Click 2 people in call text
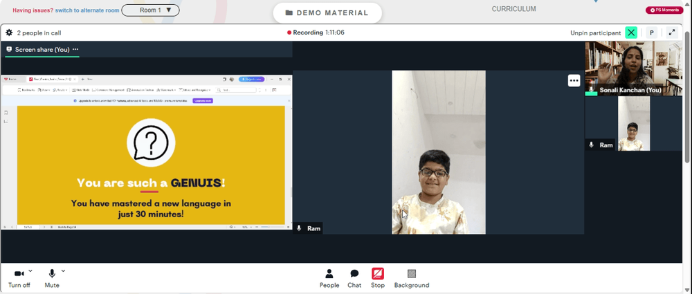The width and height of the screenshot is (692, 294). coord(39,33)
